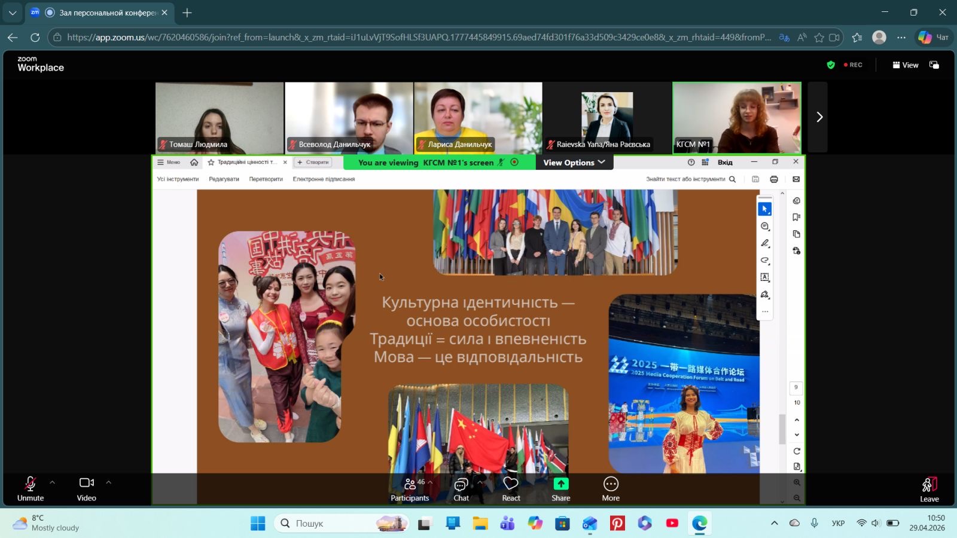Open the View layout menu
The height and width of the screenshot is (538, 957).
[x=906, y=65]
